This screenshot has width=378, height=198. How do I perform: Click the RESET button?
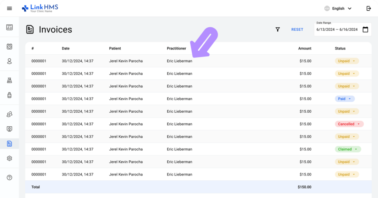tap(297, 30)
